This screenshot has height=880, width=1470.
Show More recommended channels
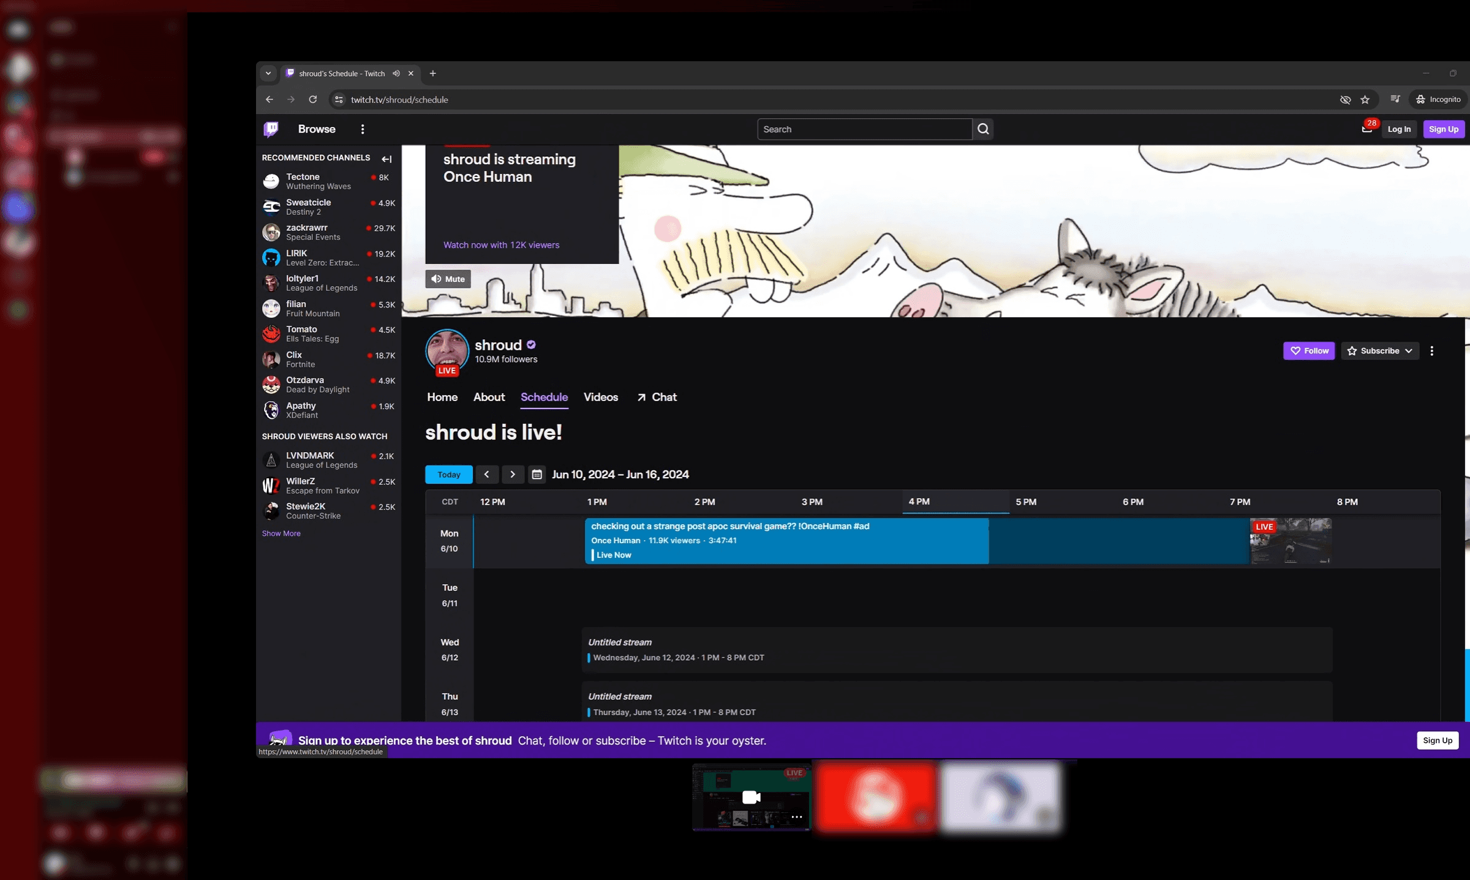point(281,533)
